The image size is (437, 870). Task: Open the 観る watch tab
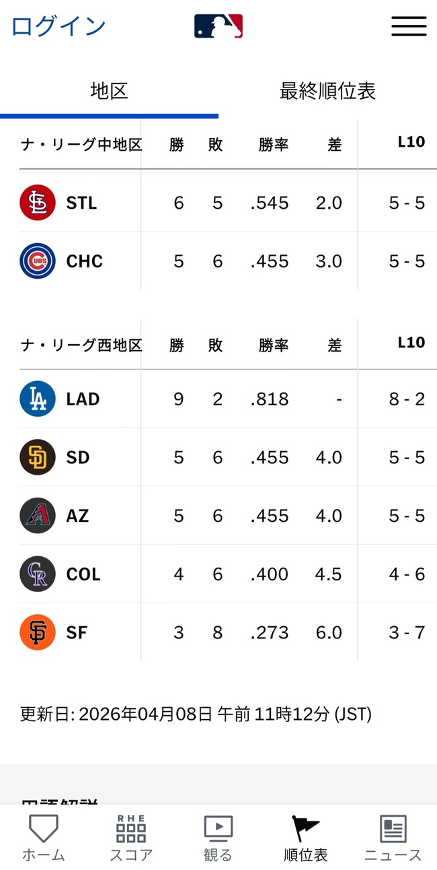point(218,838)
